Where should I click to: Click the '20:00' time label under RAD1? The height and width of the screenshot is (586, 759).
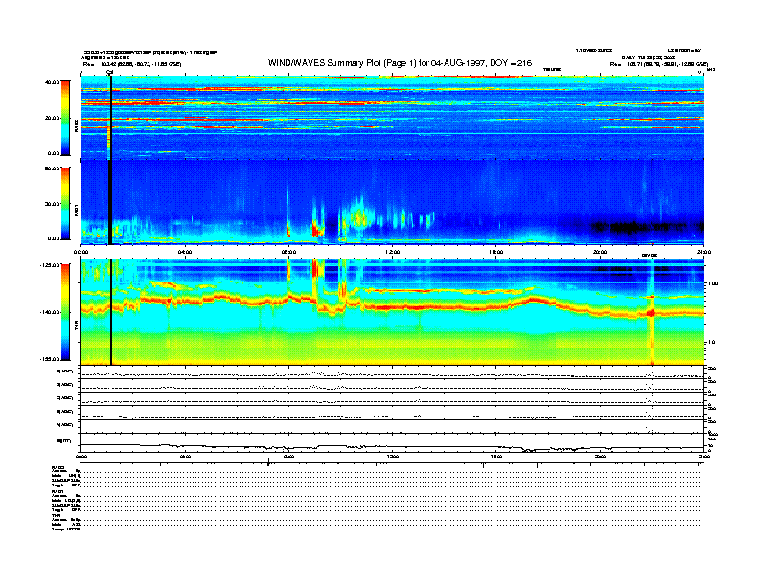(600, 252)
